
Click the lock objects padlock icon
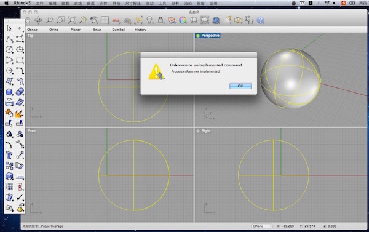click(161, 20)
